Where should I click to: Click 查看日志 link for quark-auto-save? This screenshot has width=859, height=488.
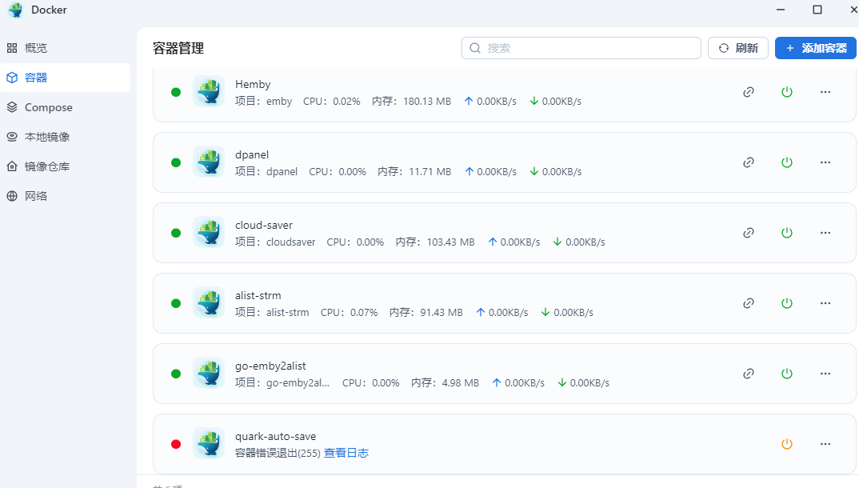(346, 453)
